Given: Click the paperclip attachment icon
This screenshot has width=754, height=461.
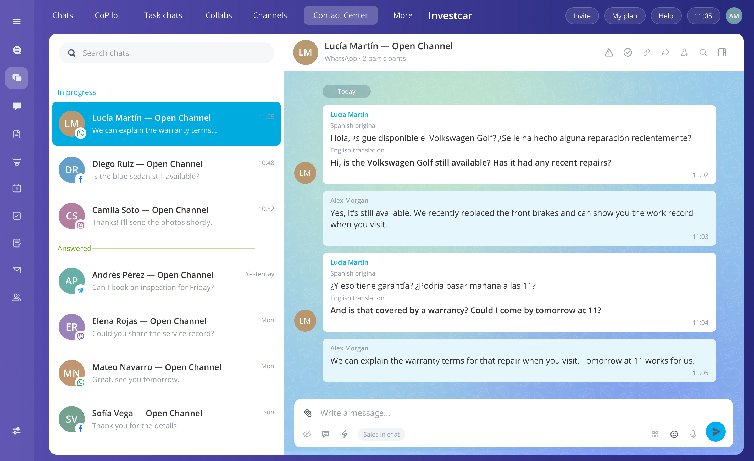Looking at the screenshot, I should tap(308, 413).
